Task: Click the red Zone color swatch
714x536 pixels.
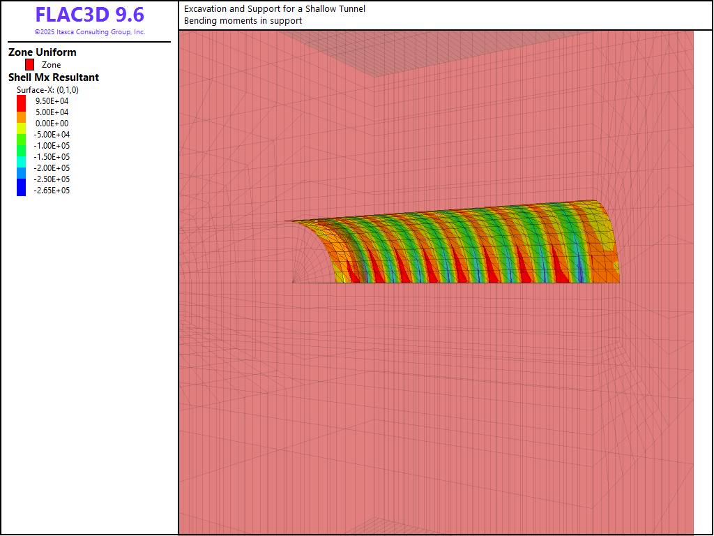Action: 29,65
